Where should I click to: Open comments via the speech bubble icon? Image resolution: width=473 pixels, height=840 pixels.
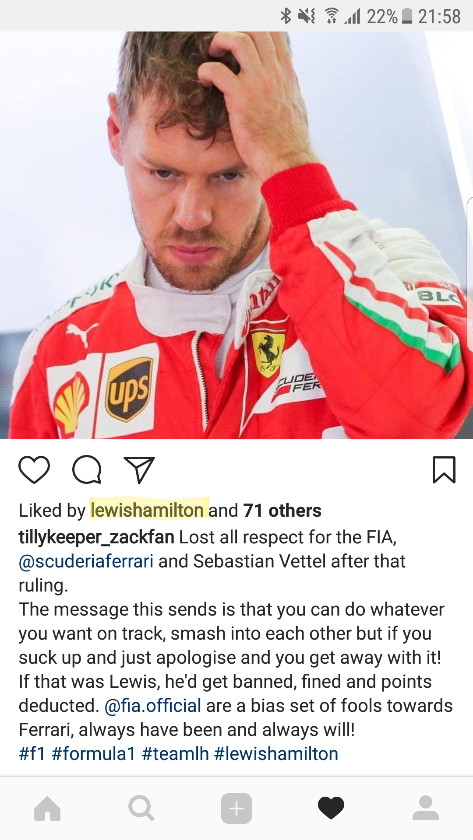tap(87, 469)
